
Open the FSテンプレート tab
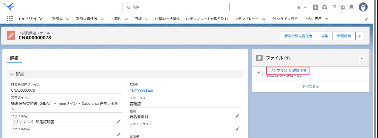coord(247,19)
